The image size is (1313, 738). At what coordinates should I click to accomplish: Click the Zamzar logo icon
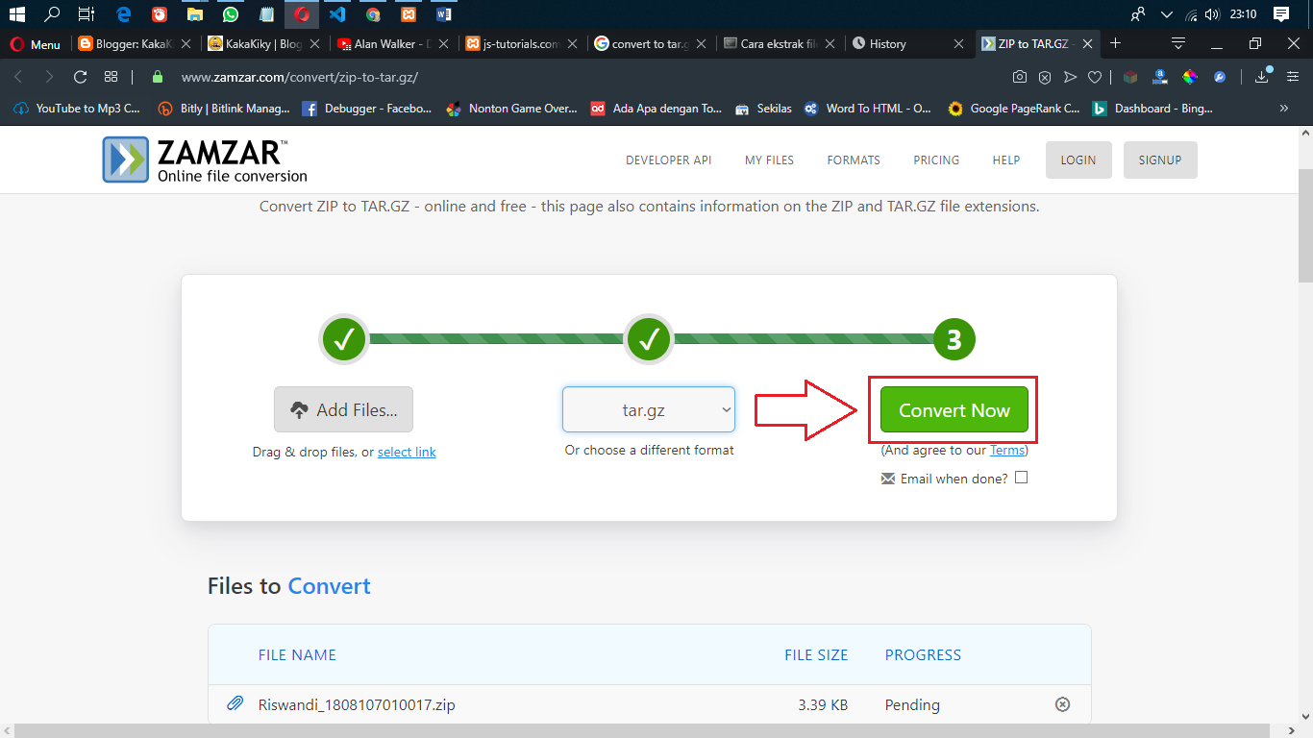pos(126,160)
